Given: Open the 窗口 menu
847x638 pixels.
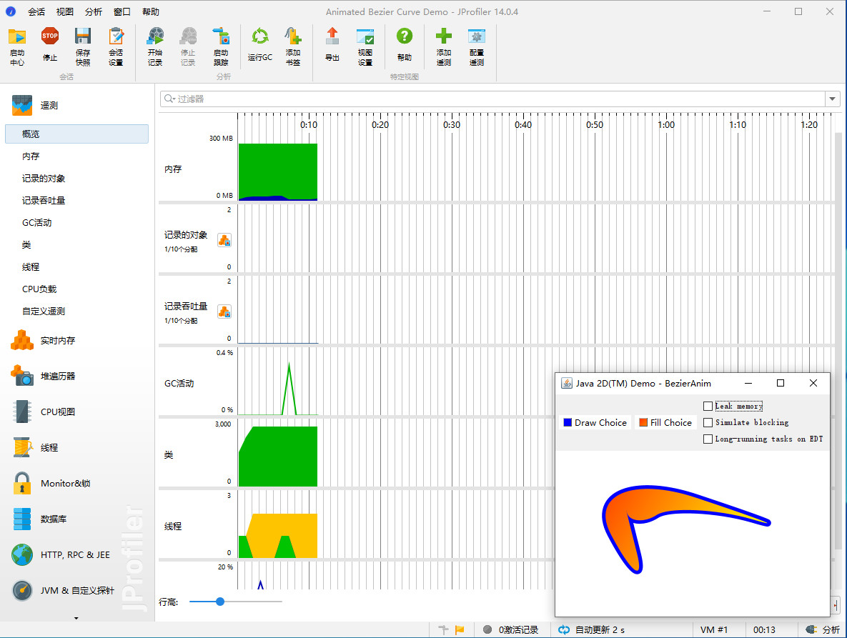Looking at the screenshot, I should (x=122, y=11).
